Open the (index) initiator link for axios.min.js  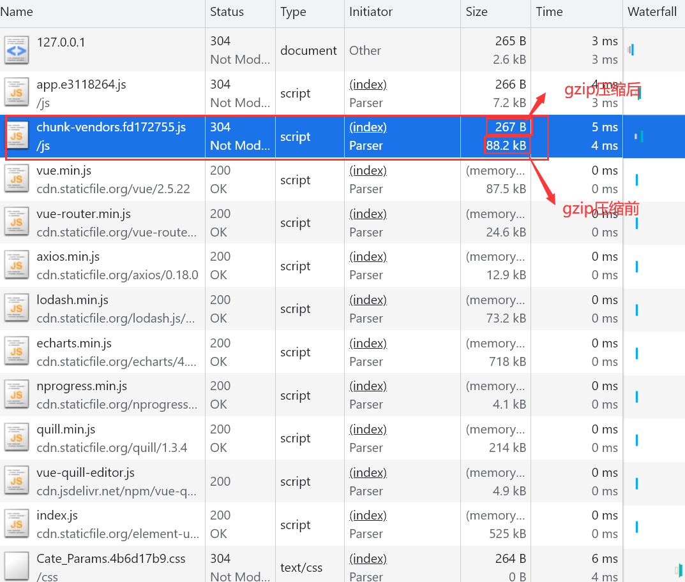[x=368, y=256]
